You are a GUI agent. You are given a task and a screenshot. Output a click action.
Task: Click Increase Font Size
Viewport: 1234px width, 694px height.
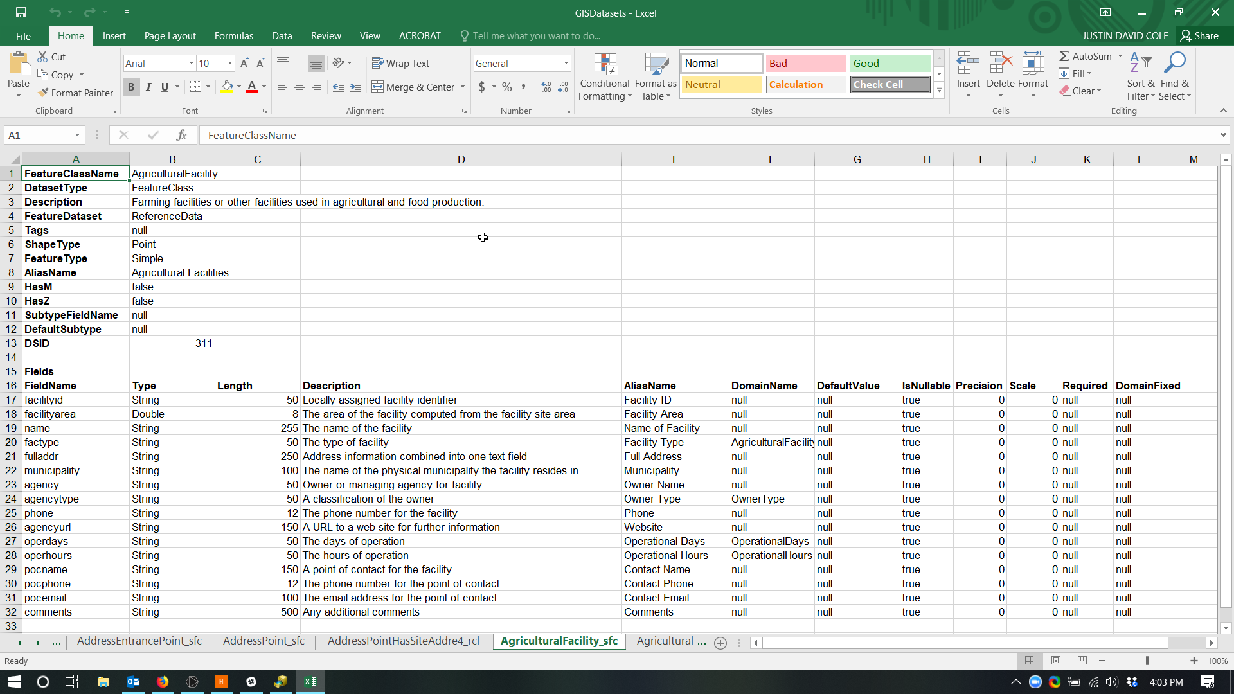(x=245, y=62)
